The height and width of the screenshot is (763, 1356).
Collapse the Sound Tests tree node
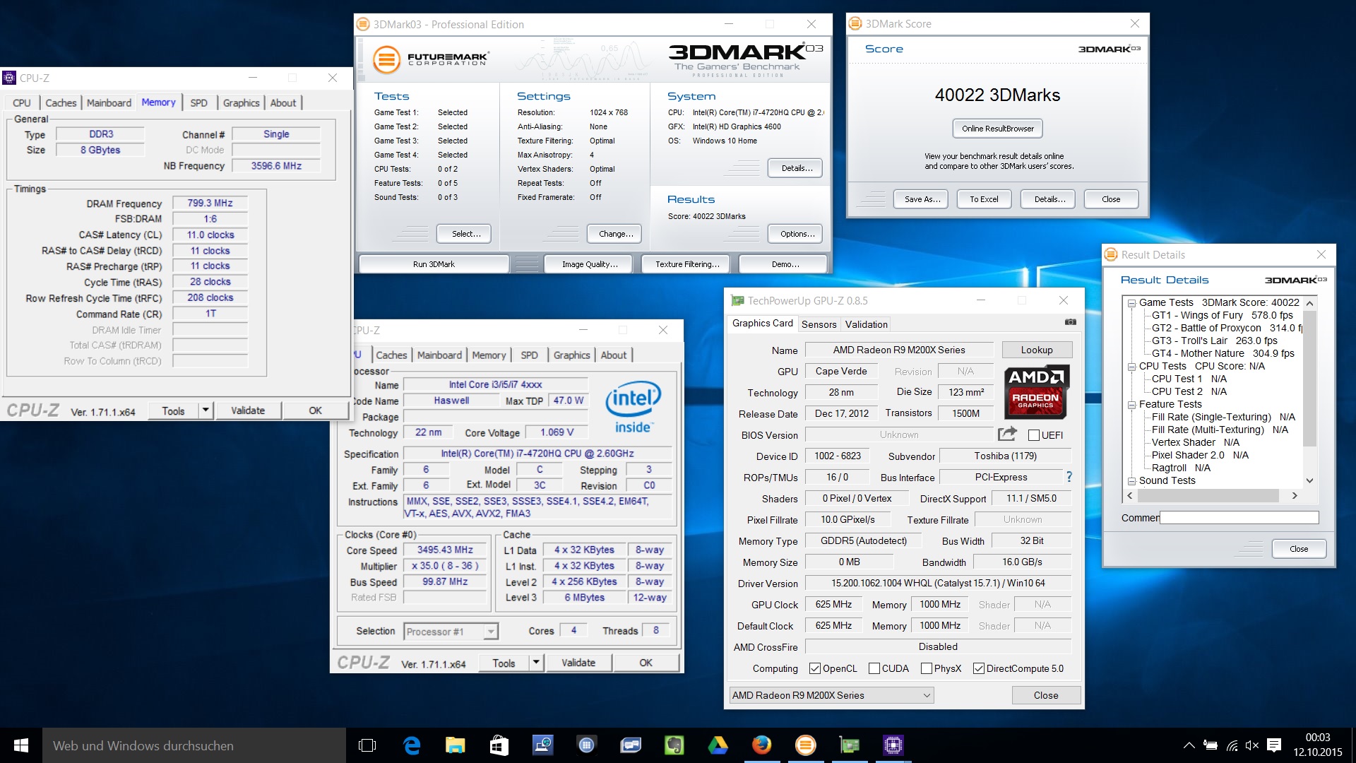coord(1131,481)
